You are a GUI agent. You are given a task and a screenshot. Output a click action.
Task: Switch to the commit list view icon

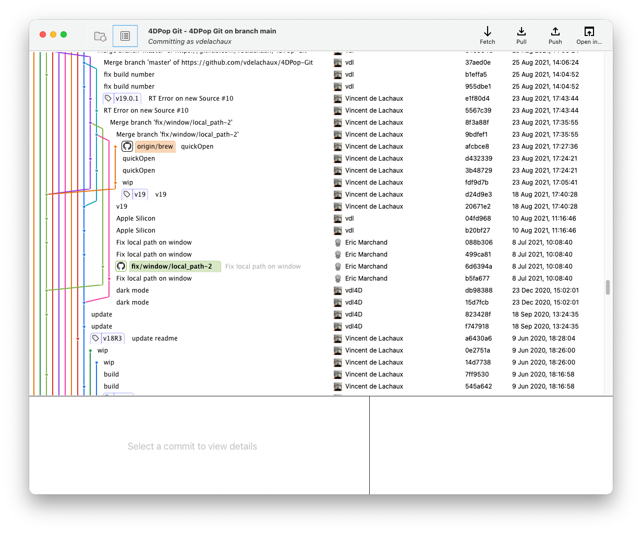tap(125, 36)
